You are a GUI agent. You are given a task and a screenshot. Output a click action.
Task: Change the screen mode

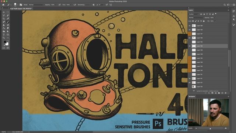coord(8,48)
